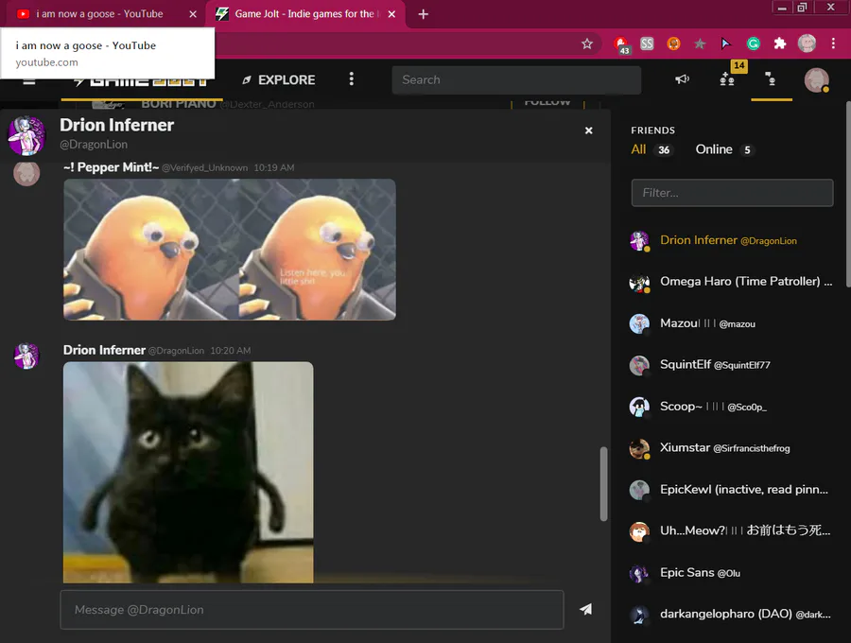Open chat with Uh...Meow?
Screen dimensions: 851x643
coord(731,530)
